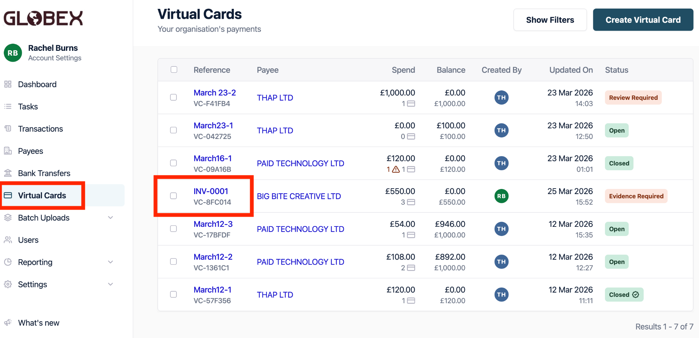
Task: Select the checkbox for March 23-2 card
Action: (173, 98)
